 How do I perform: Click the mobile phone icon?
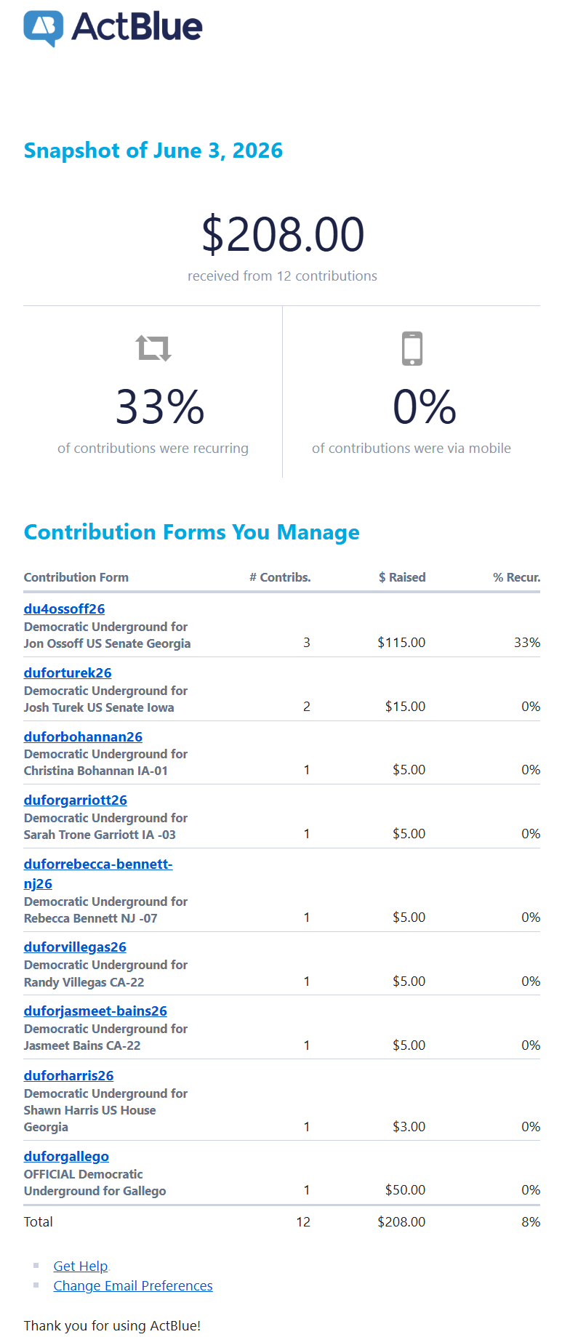(412, 348)
